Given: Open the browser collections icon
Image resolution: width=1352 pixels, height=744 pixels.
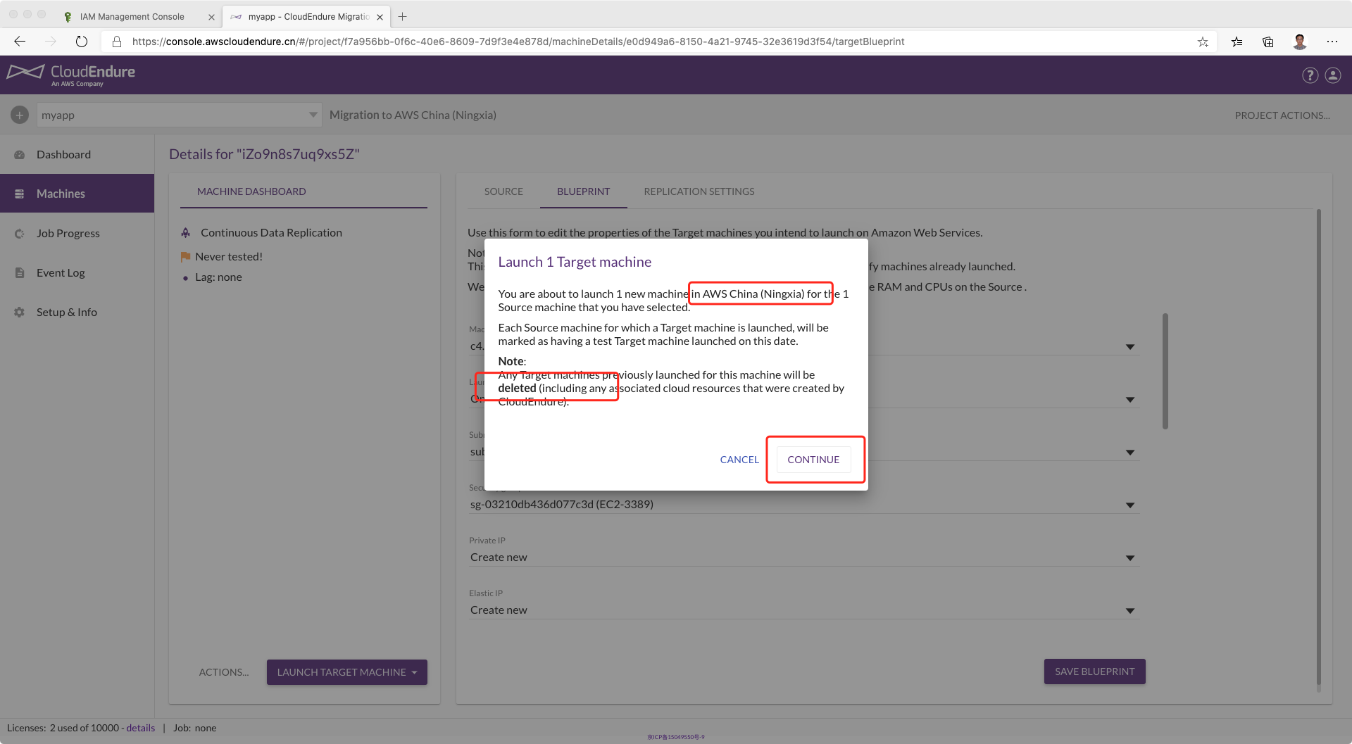Looking at the screenshot, I should [x=1267, y=42].
